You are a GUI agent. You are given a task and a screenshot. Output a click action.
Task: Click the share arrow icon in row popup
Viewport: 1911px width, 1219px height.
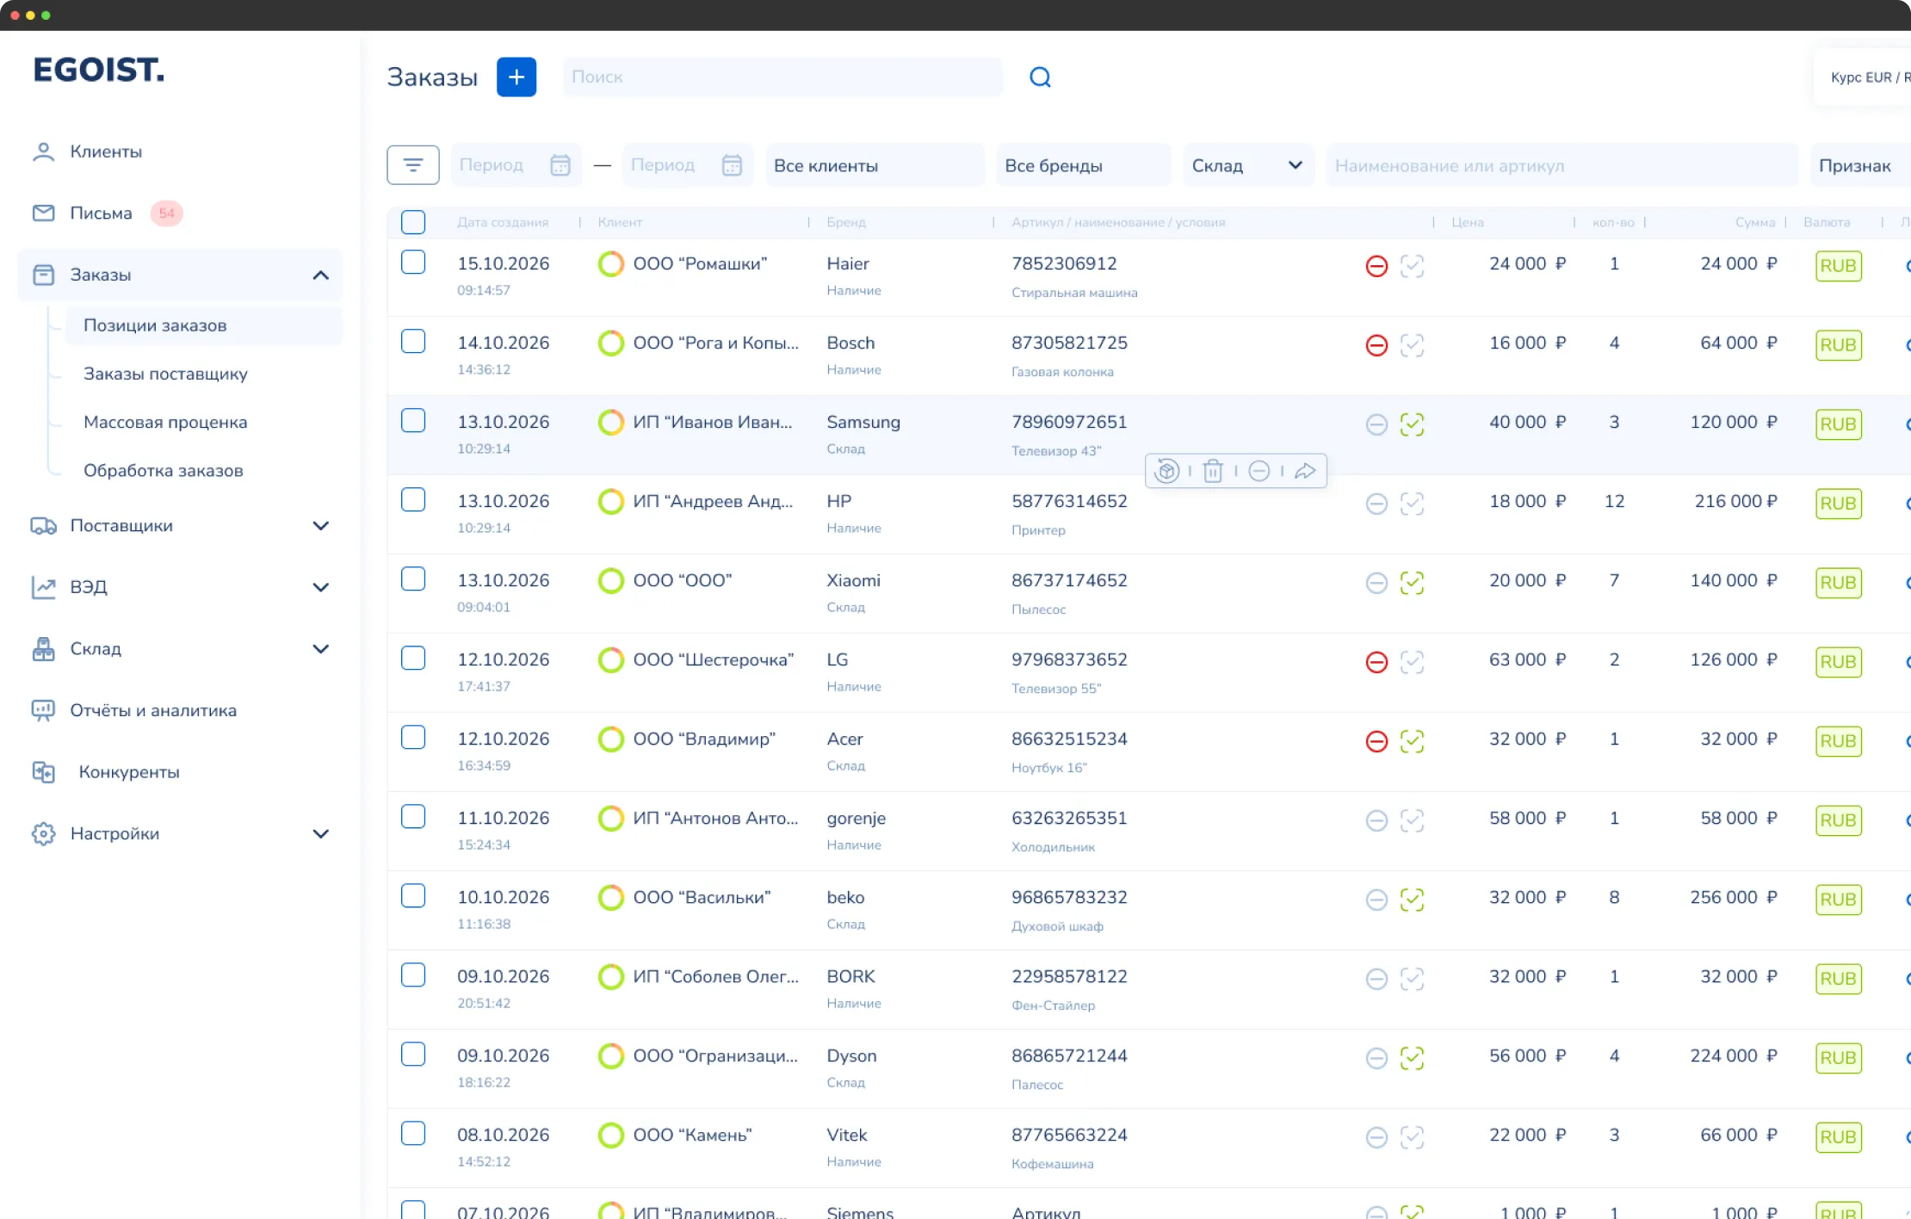(1305, 471)
